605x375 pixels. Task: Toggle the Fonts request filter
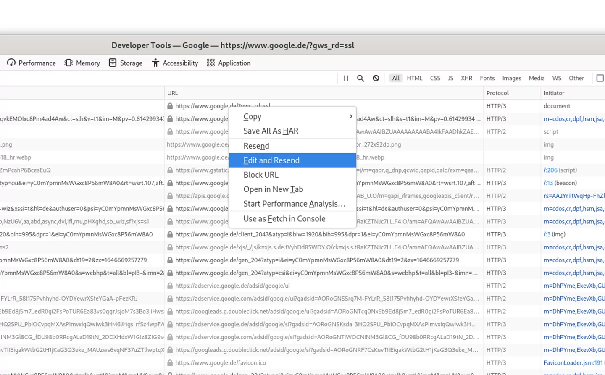click(x=487, y=78)
